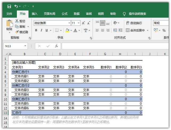Click the formula bar input area
This screenshot has height=130, width=171.
pos(115,46)
